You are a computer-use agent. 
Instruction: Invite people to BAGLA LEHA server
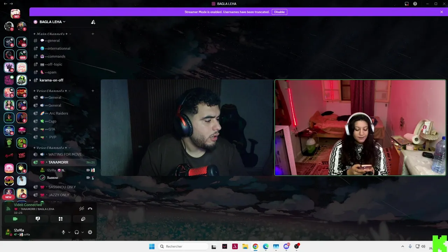[93, 22]
